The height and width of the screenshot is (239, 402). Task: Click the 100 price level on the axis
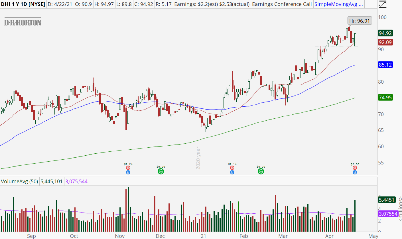(383, 17)
